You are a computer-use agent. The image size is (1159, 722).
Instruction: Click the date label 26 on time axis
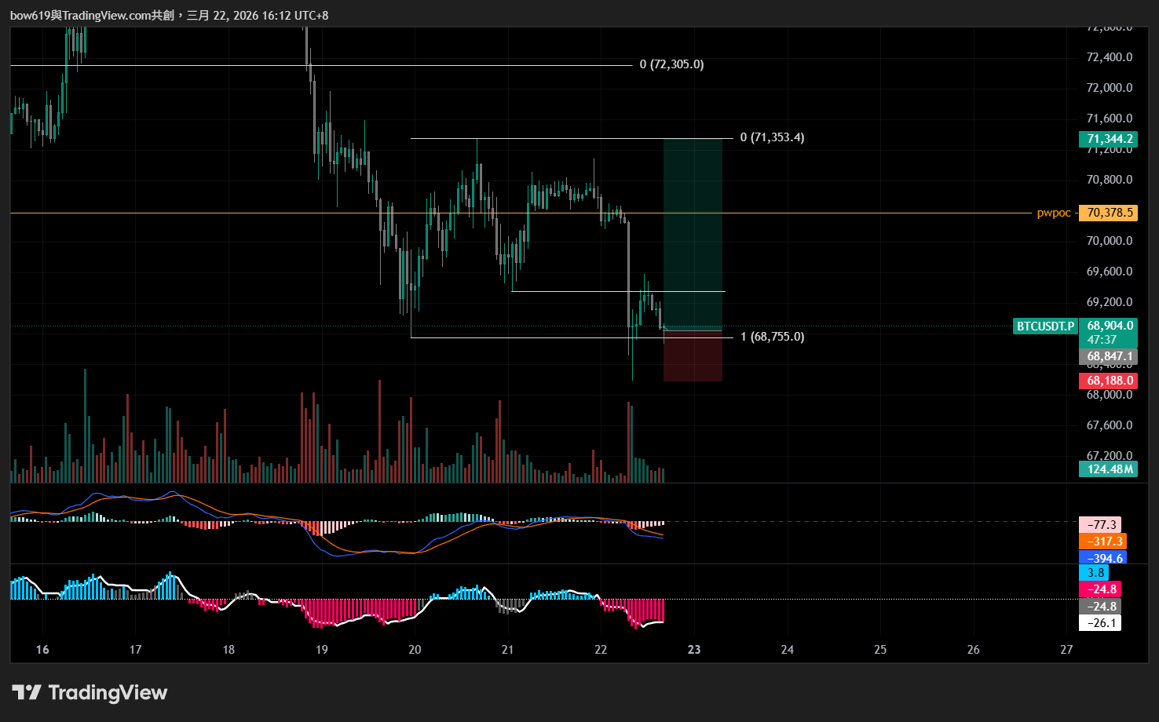click(x=974, y=650)
